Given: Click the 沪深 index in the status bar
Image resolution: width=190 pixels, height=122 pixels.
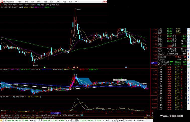Looking at the screenshot, I should [x=41, y=120].
